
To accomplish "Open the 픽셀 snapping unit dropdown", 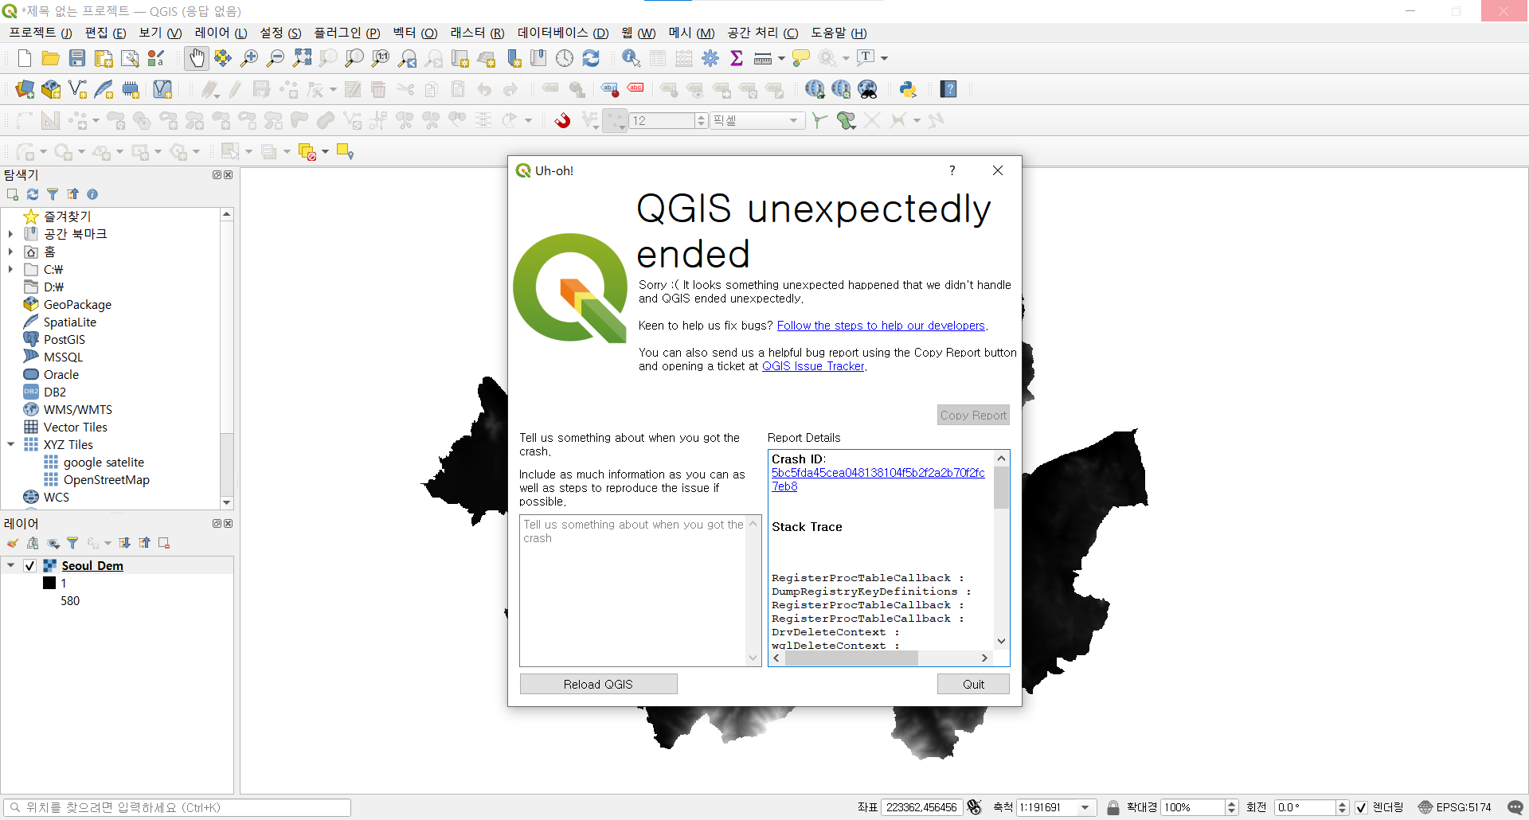I will point(793,120).
